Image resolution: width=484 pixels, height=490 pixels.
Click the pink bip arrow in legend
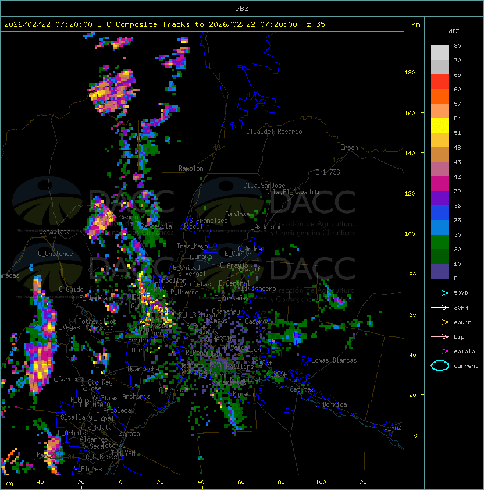440,336
